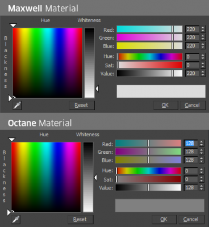Click the Blue slider in Octane Material
The width and height of the screenshot is (209, 227).
[x=148, y=160]
